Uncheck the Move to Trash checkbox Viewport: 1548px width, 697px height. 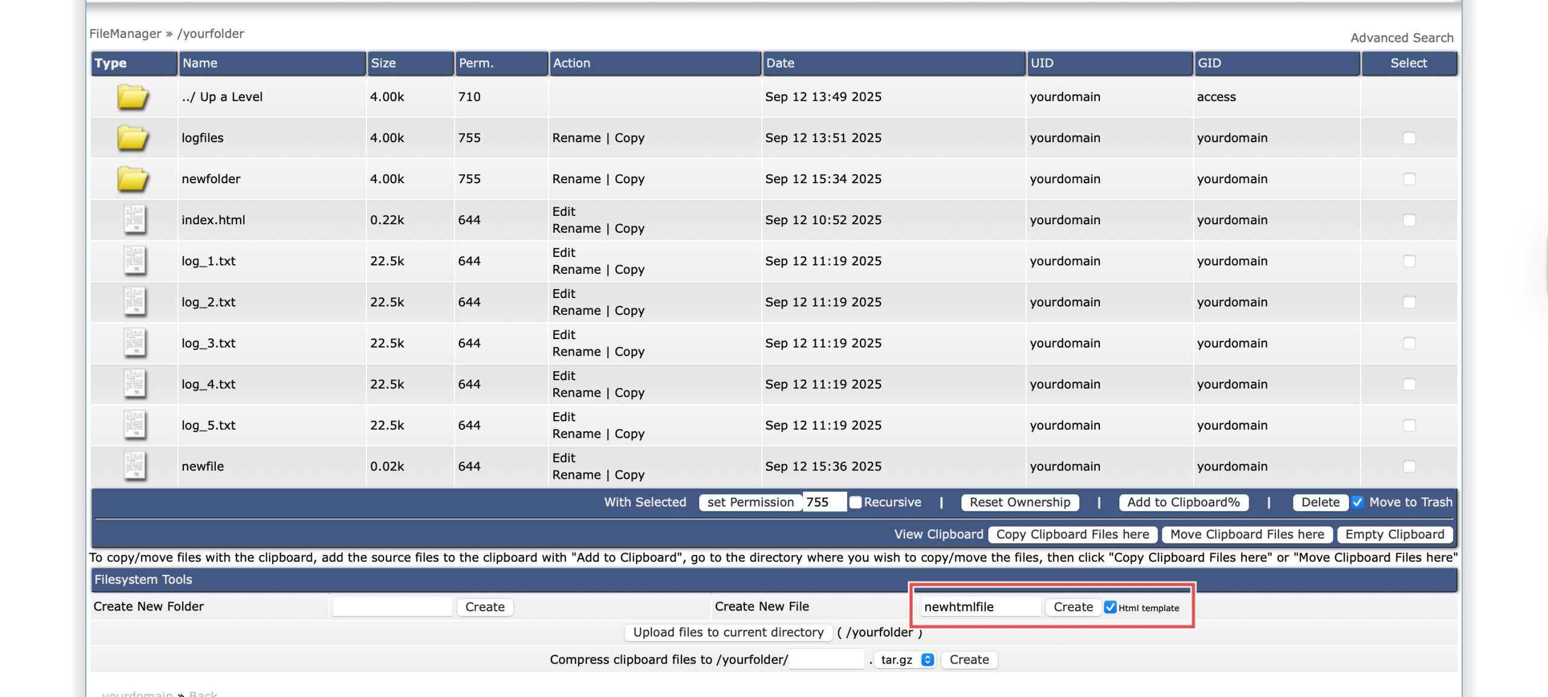[x=1358, y=502]
